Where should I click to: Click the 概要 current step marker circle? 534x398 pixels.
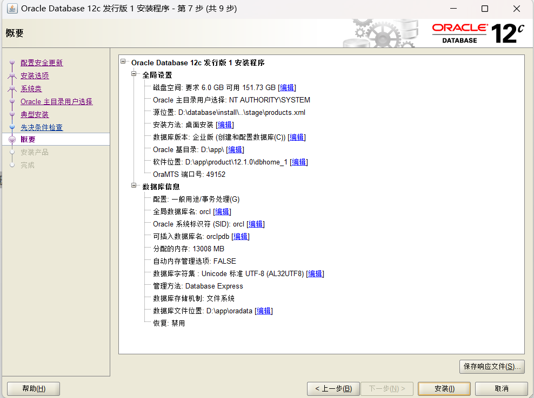[12, 139]
